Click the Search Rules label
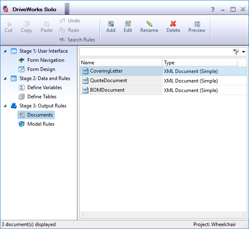Screen dimensions: 249x229 (x=81, y=40)
